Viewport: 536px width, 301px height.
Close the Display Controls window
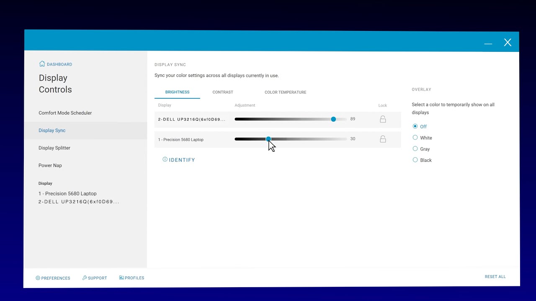coord(508,42)
